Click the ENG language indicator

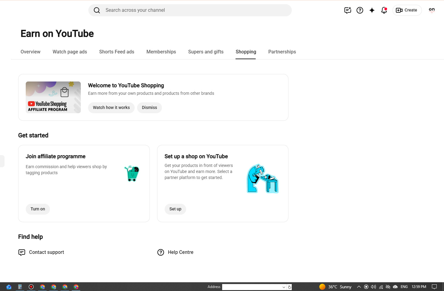(404, 287)
